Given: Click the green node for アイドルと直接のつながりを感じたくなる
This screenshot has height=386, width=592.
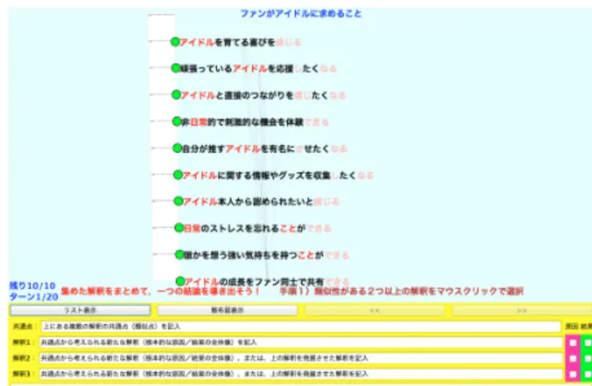Looking at the screenshot, I should pyautogui.click(x=176, y=95).
